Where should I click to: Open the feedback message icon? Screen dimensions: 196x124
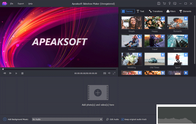pos(175,4)
